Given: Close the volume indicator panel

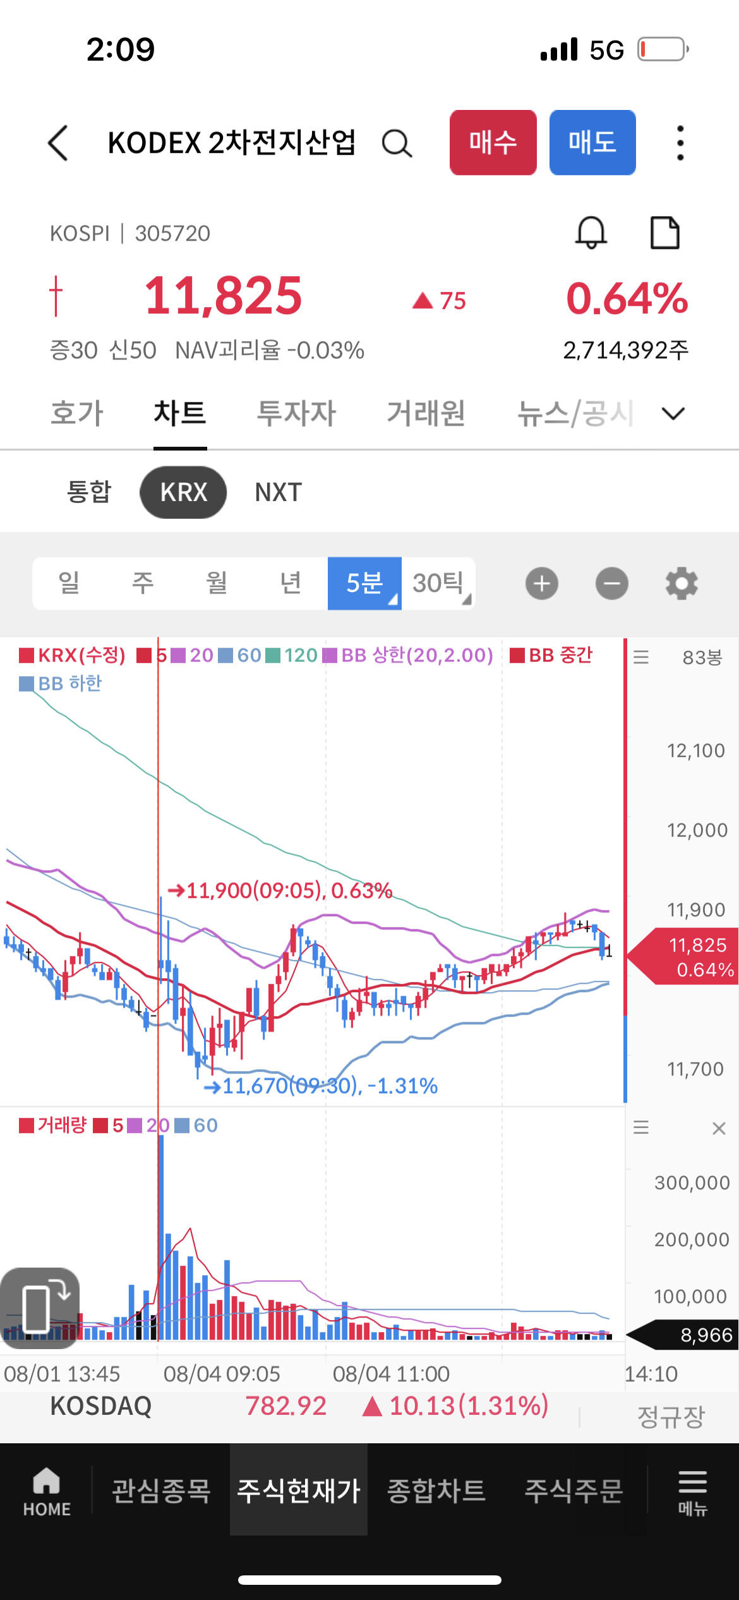Looking at the screenshot, I should 718,1128.
